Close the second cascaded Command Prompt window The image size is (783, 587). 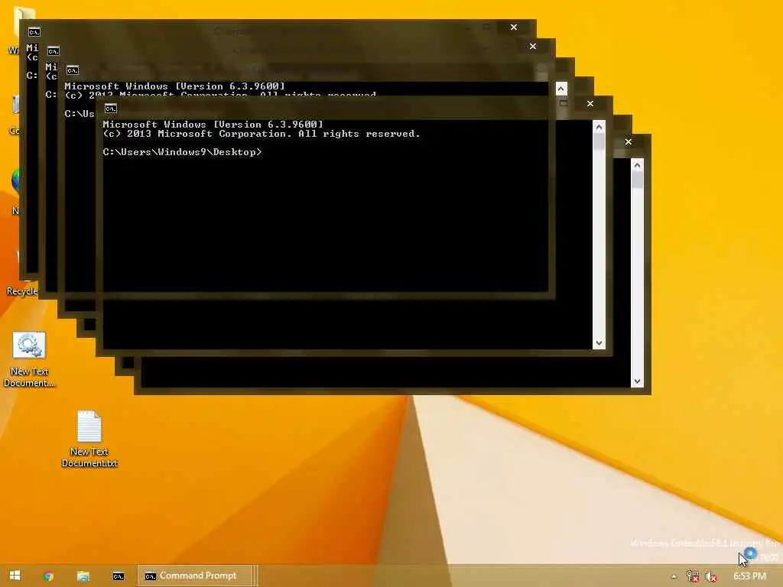(x=533, y=46)
